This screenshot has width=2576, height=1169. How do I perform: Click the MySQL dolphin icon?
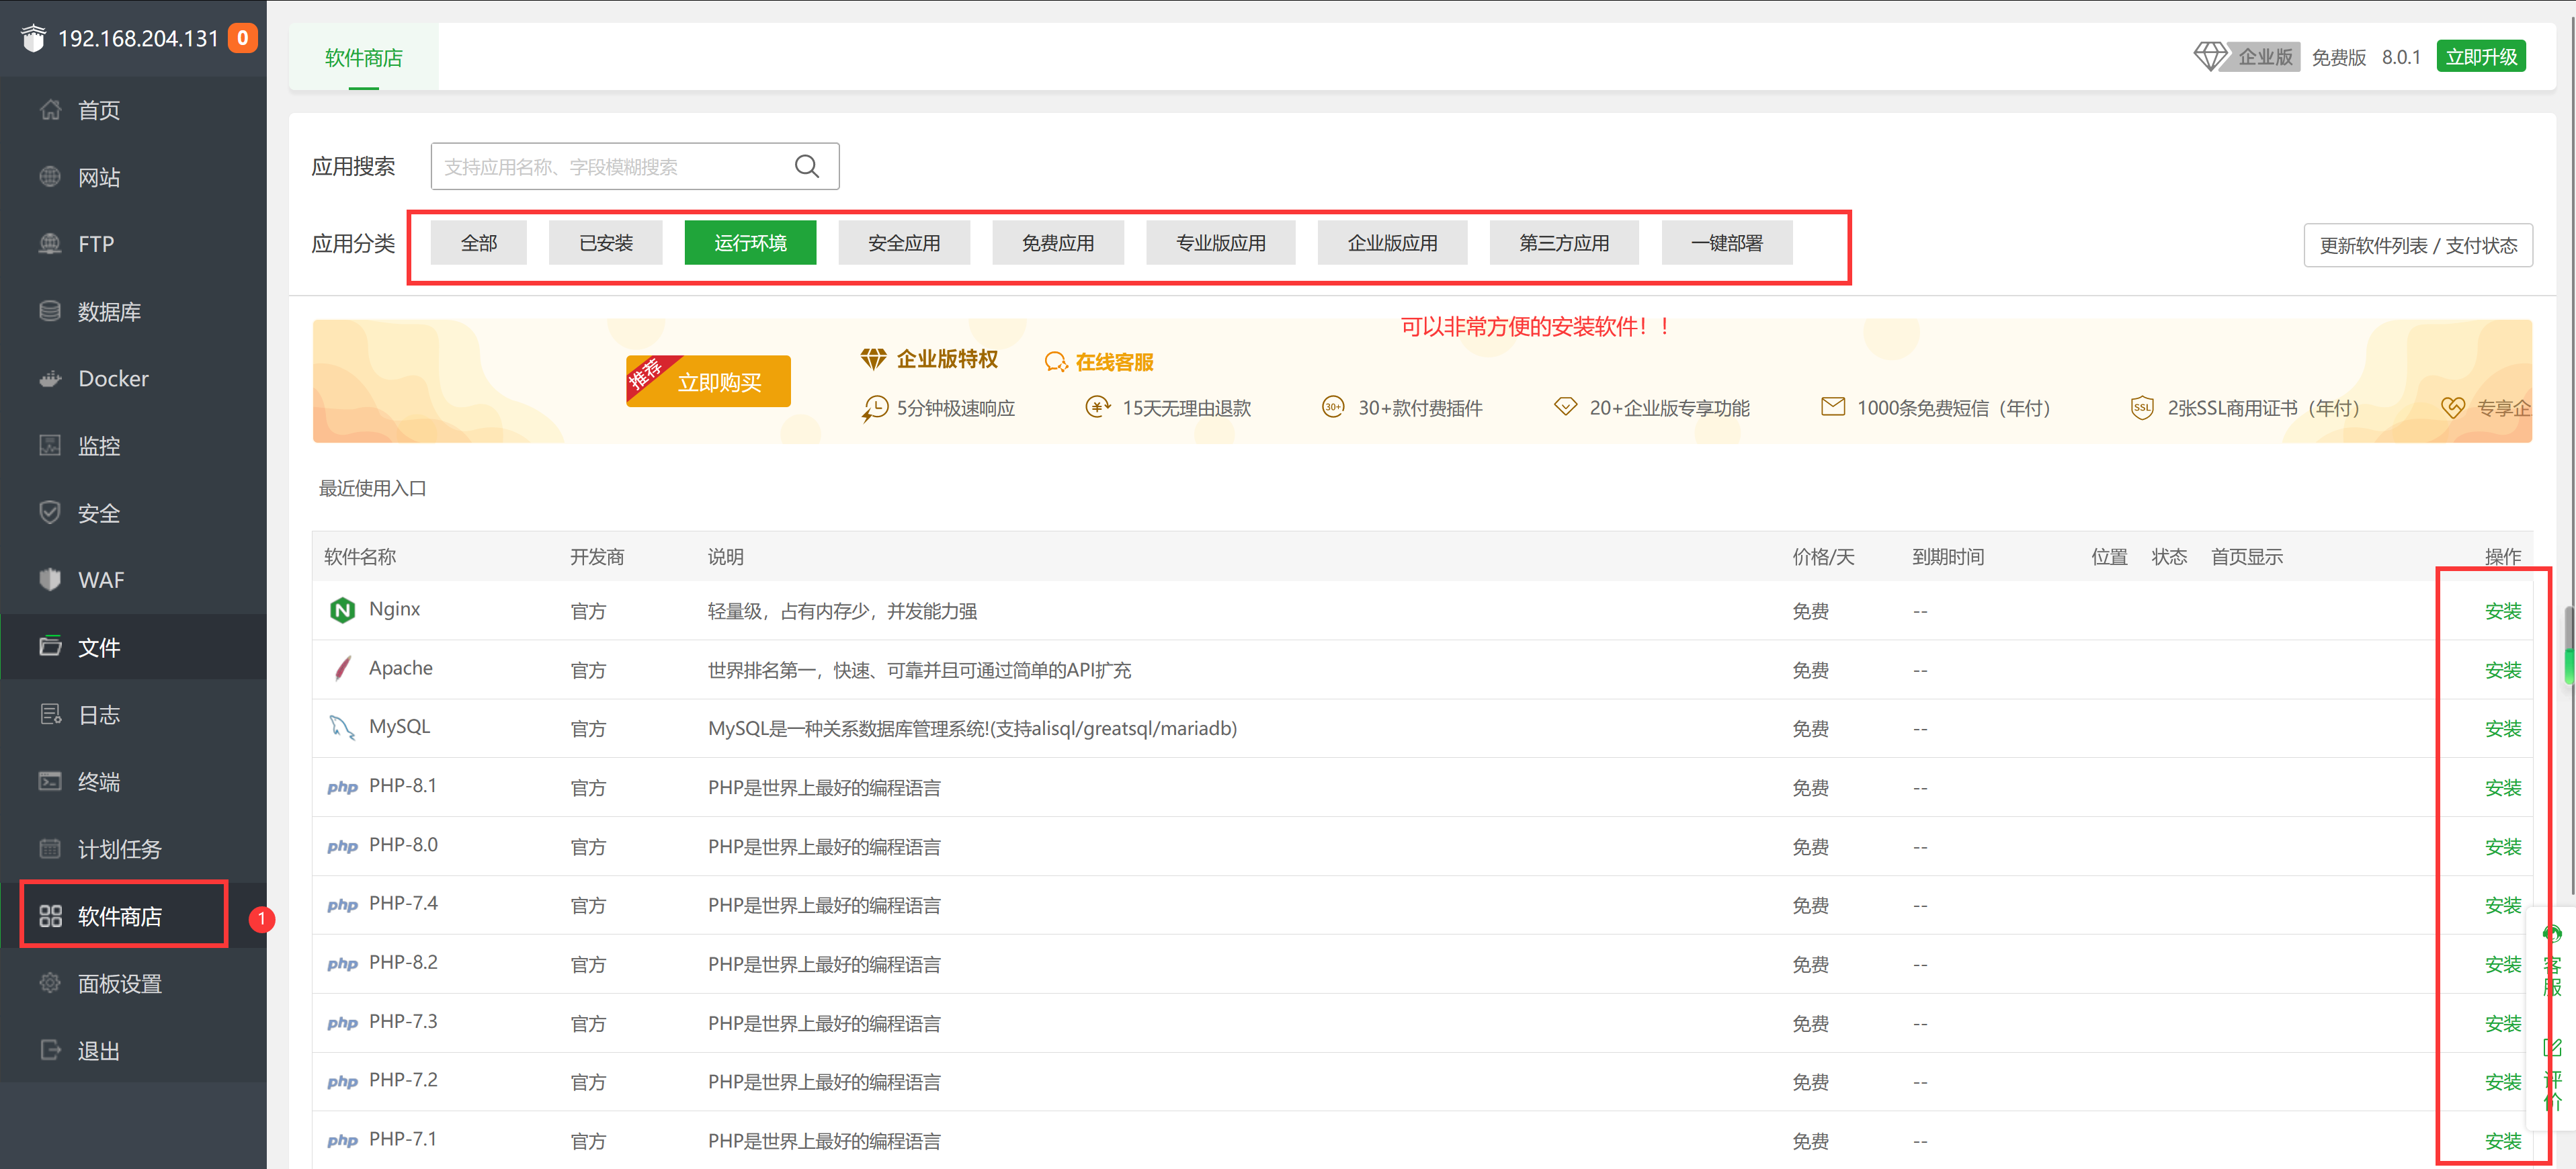tap(342, 727)
